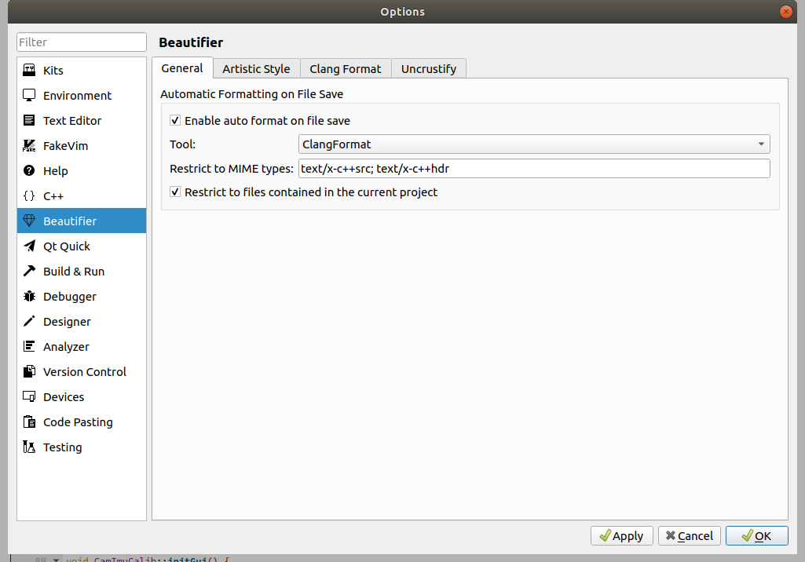Disable auto format on file save
This screenshot has width=805, height=562.
(175, 120)
